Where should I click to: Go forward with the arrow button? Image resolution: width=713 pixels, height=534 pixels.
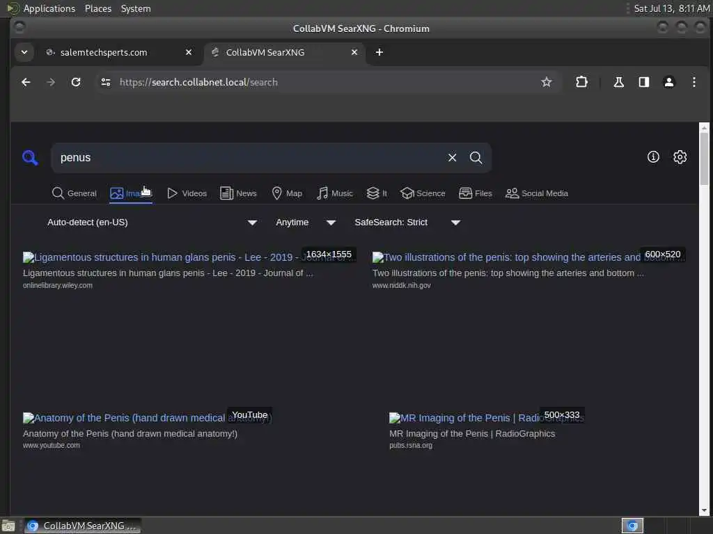click(51, 82)
